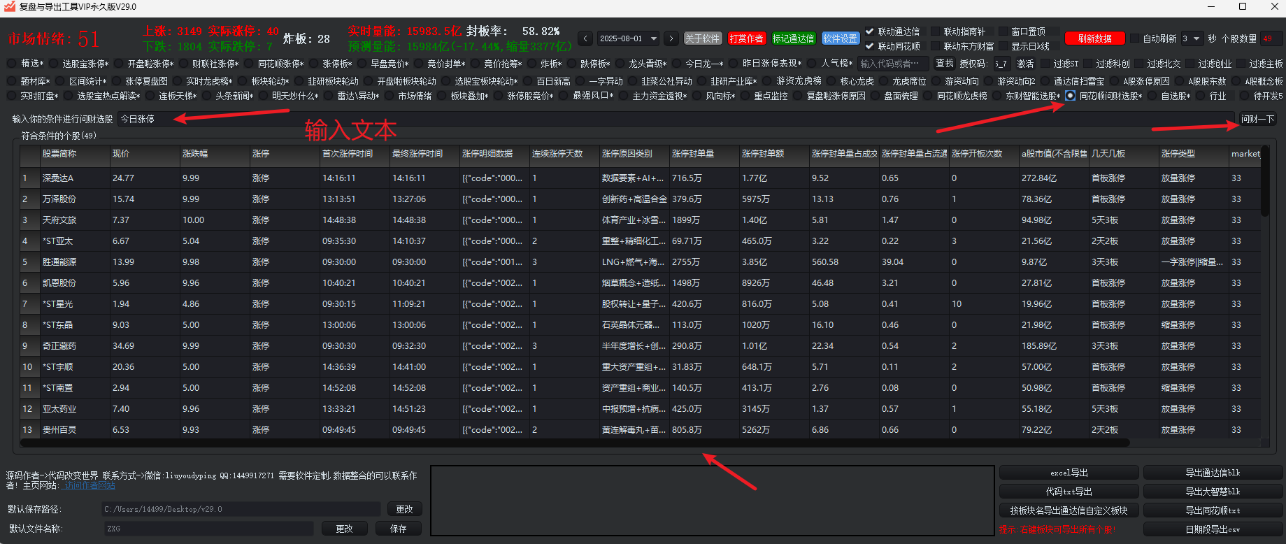Click the 默认文件名称 field showing ZXG

coord(208,529)
